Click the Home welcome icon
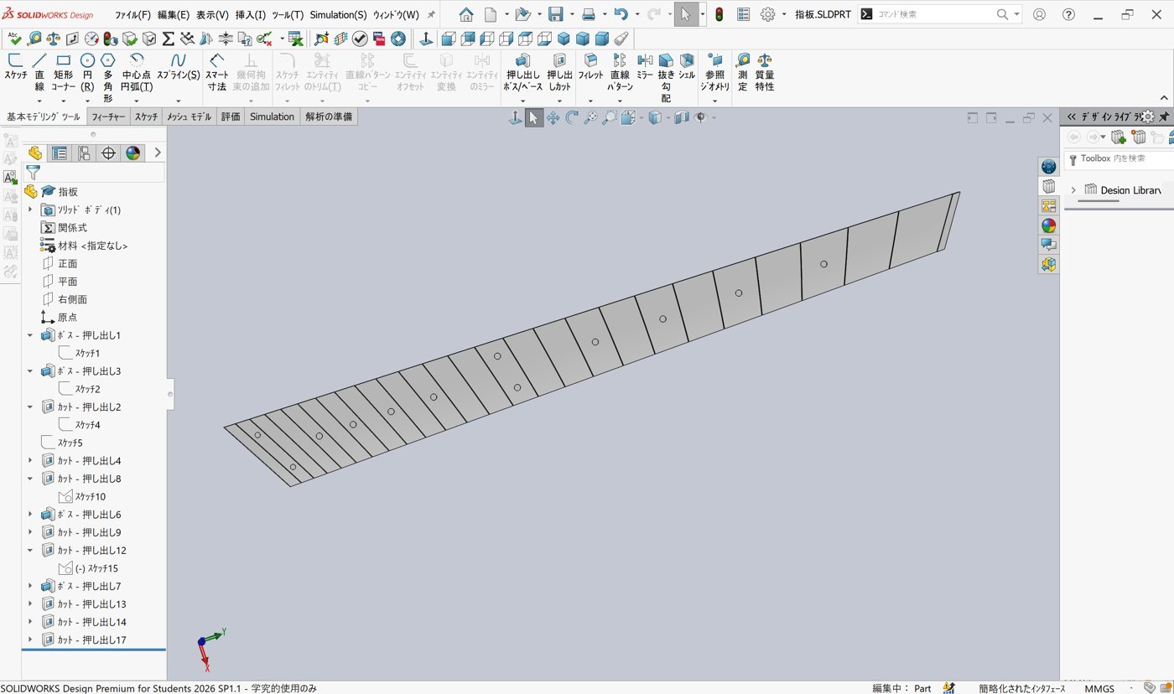The width and height of the screenshot is (1174, 694). pyautogui.click(x=466, y=14)
